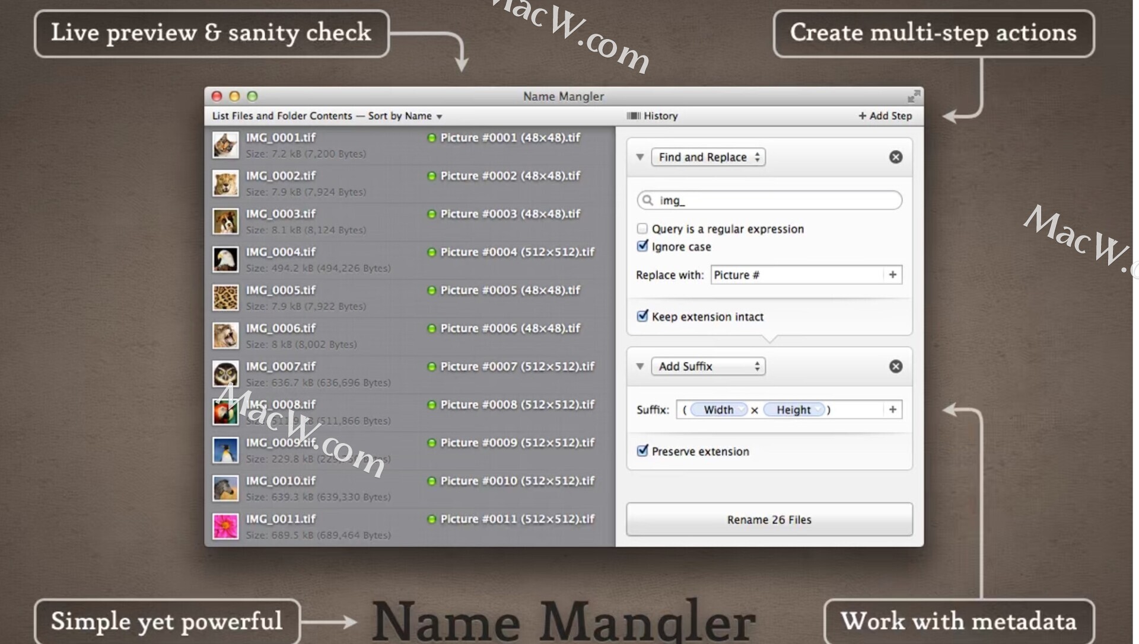
Task: Click Add Step button
Action: pos(885,116)
